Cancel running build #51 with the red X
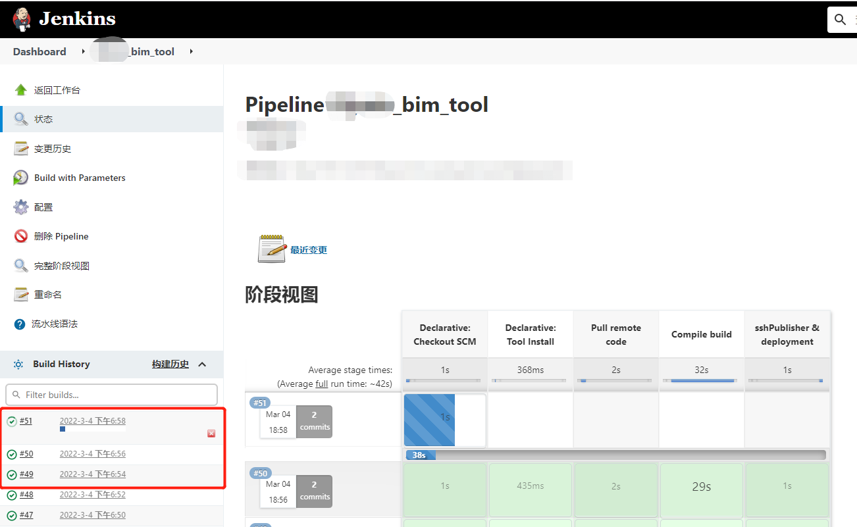This screenshot has height=527, width=857. (211, 434)
